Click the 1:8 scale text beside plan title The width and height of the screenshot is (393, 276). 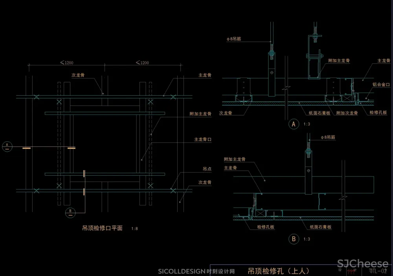[x=135, y=228]
